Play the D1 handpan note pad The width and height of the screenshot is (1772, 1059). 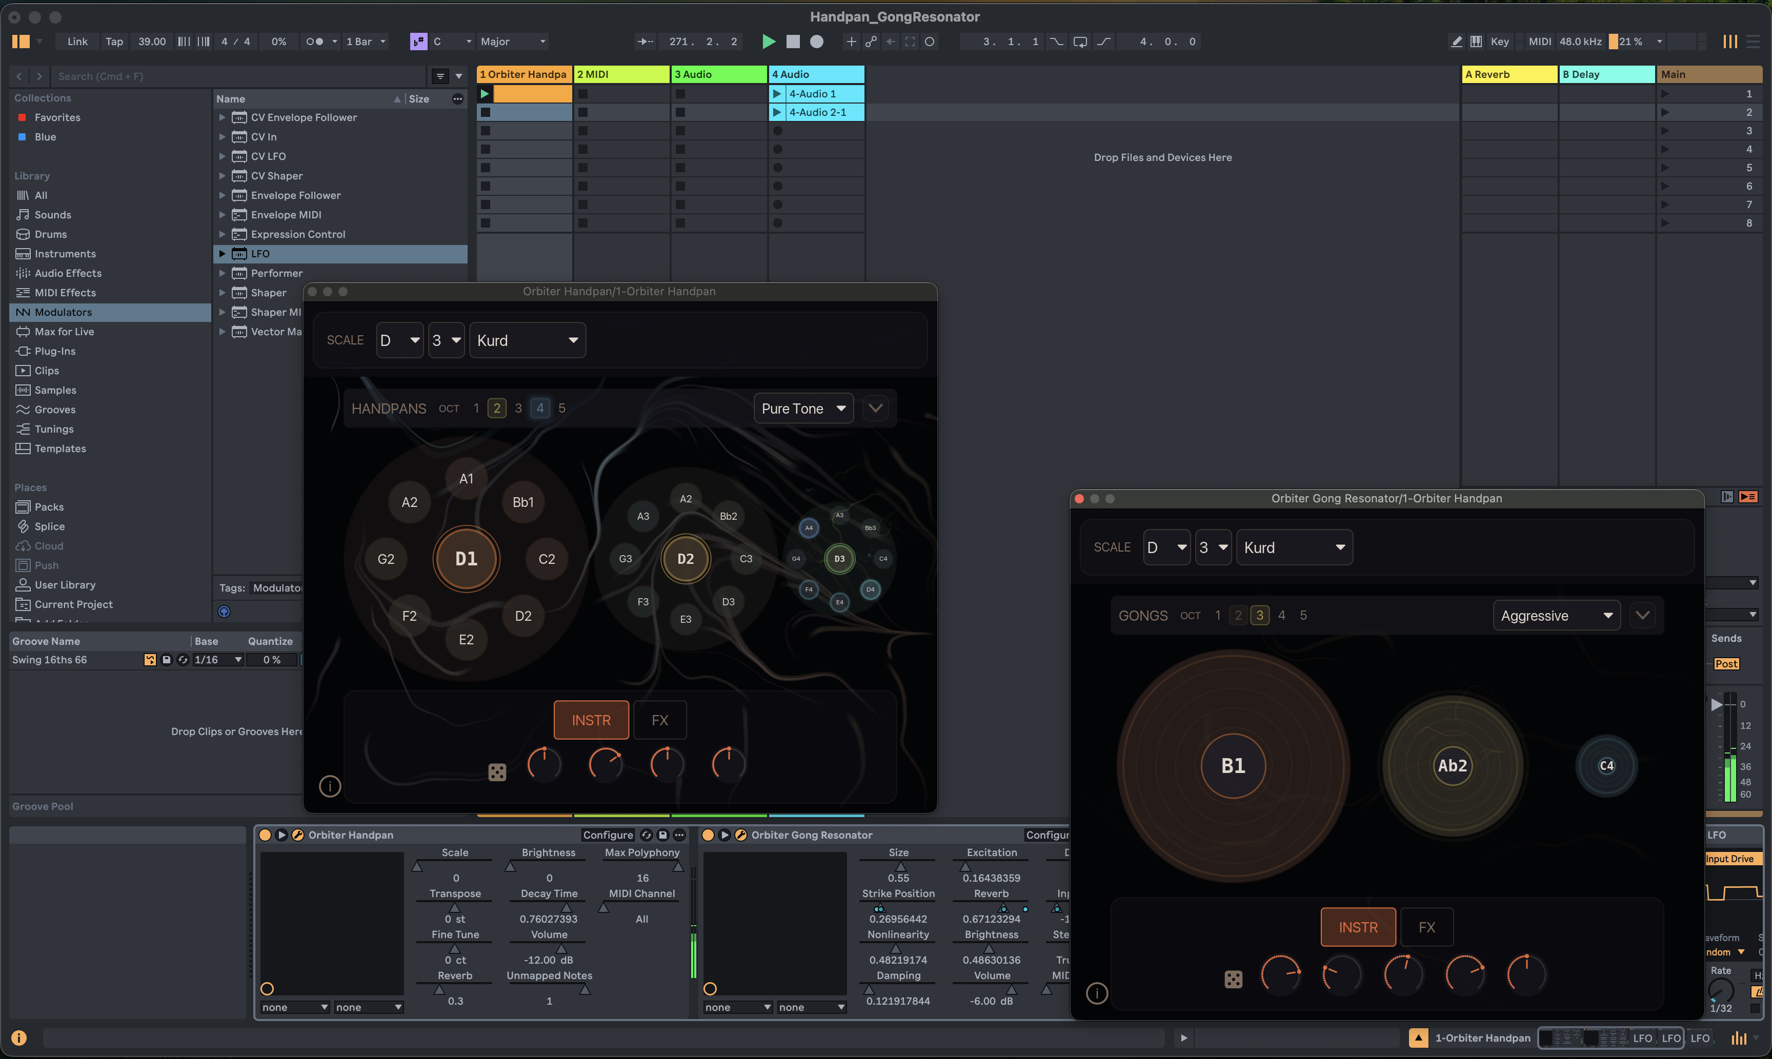coord(466,559)
